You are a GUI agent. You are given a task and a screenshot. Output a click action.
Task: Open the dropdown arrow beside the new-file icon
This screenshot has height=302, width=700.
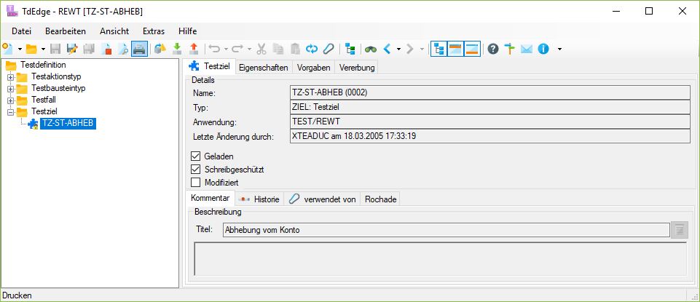coord(18,49)
